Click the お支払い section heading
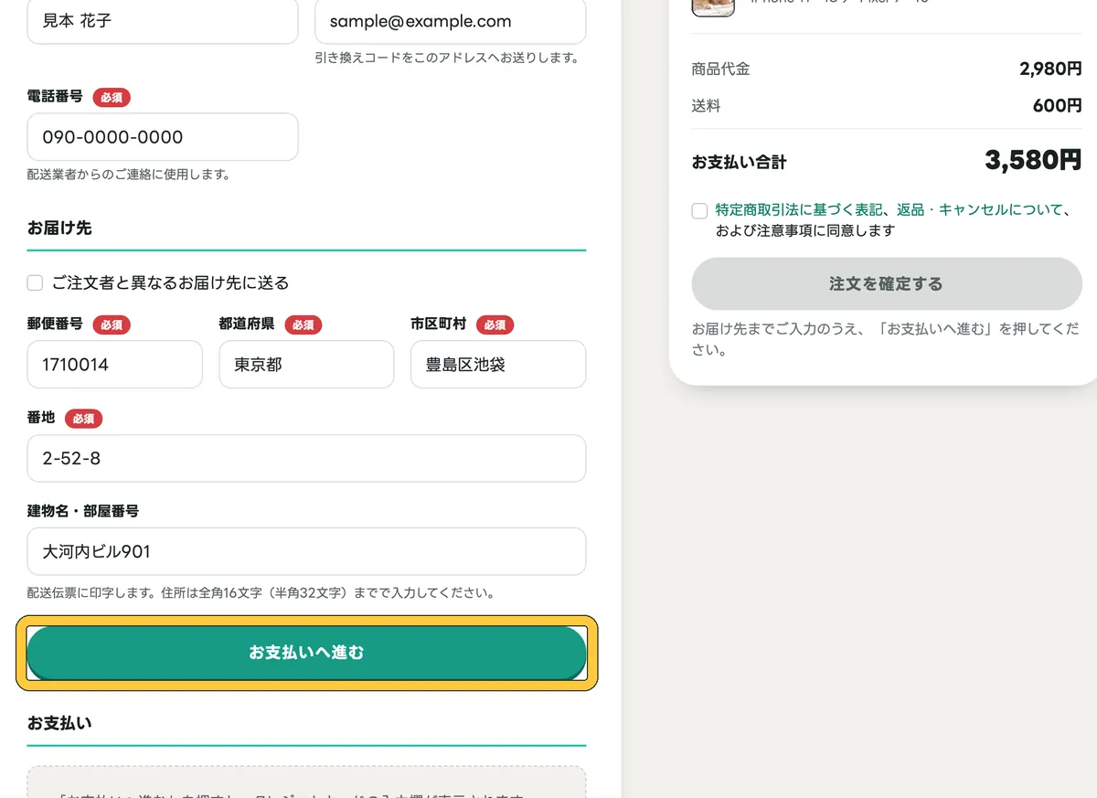This screenshot has width=1097, height=798. tap(59, 723)
